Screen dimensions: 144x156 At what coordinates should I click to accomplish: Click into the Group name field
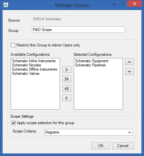point(78,30)
